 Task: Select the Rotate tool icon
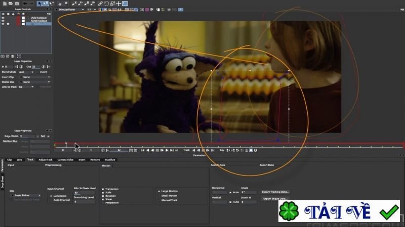106,4
